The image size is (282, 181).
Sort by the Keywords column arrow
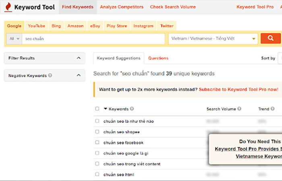tap(106, 109)
